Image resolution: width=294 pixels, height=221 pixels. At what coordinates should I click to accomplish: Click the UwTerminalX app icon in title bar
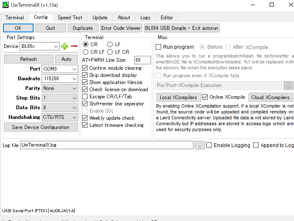(x=5, y=5)
